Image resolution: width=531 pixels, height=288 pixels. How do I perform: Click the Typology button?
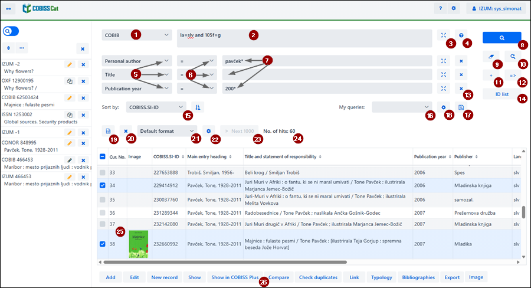click(381, 277)
